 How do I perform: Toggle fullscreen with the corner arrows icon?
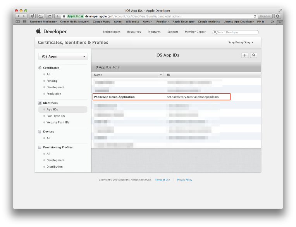(280, 11)
